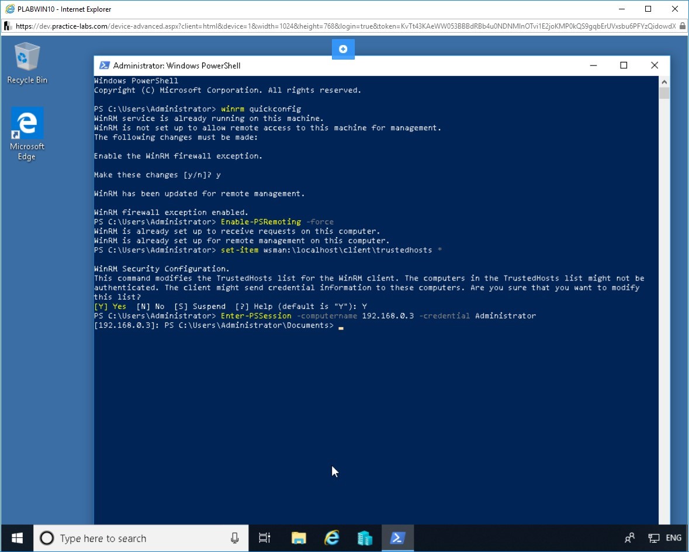Click the blue plus toolbar handle
Viewport: 689px width, 552px height.
coord(343,49)
